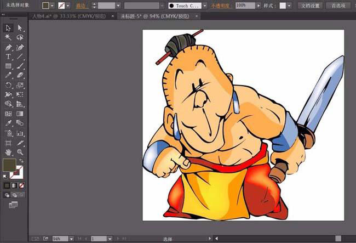The image size is (356, 243).
Task: Reset to default fill and stroke
Action: click(5, 177)
